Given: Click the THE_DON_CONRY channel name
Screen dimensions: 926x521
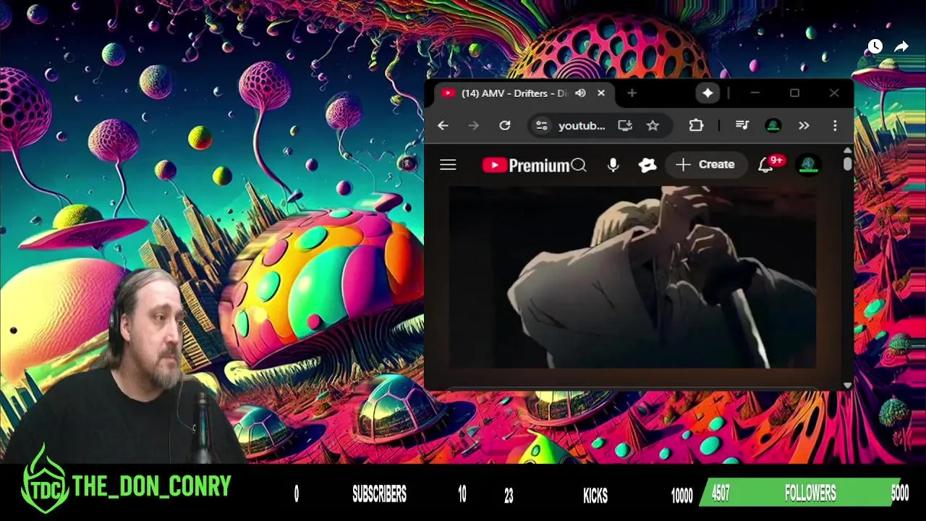Looking at the screenshot, I should point(152,486).
